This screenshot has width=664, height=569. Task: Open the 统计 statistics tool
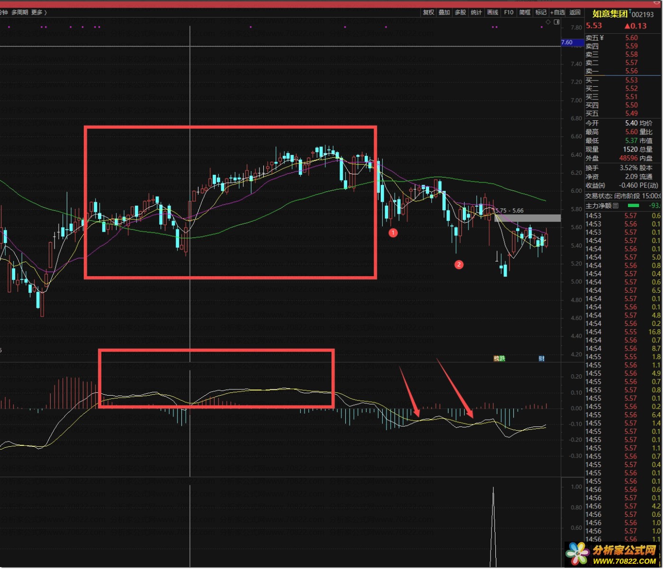tap(476, 13)
